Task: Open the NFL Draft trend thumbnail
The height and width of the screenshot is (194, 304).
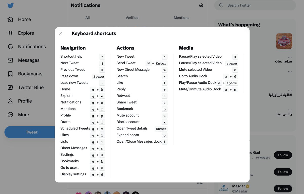Action: click(x=284, y=41)
